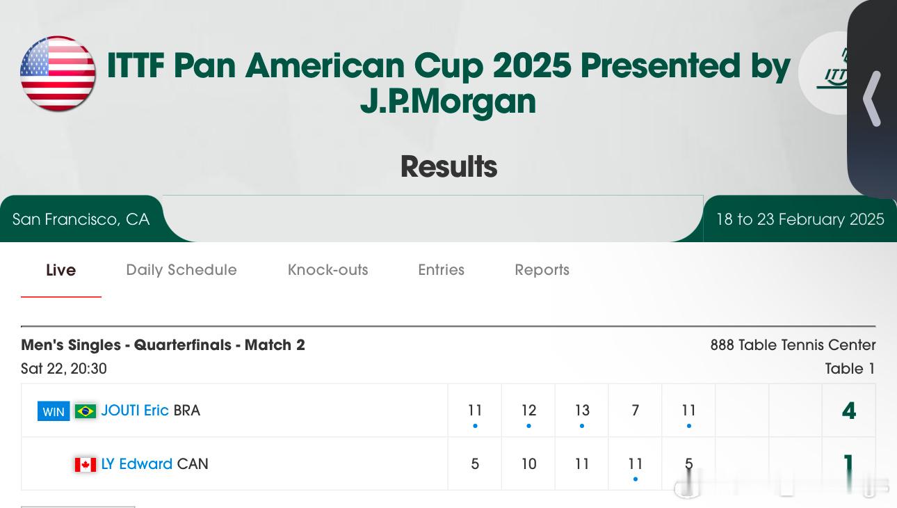Image resolution: width=897 pixels, height=508 pixels.
Task: Open LY Edward player link
Action: 137,464
